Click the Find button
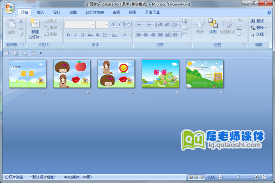275x183 pixels. pos(257,21)
